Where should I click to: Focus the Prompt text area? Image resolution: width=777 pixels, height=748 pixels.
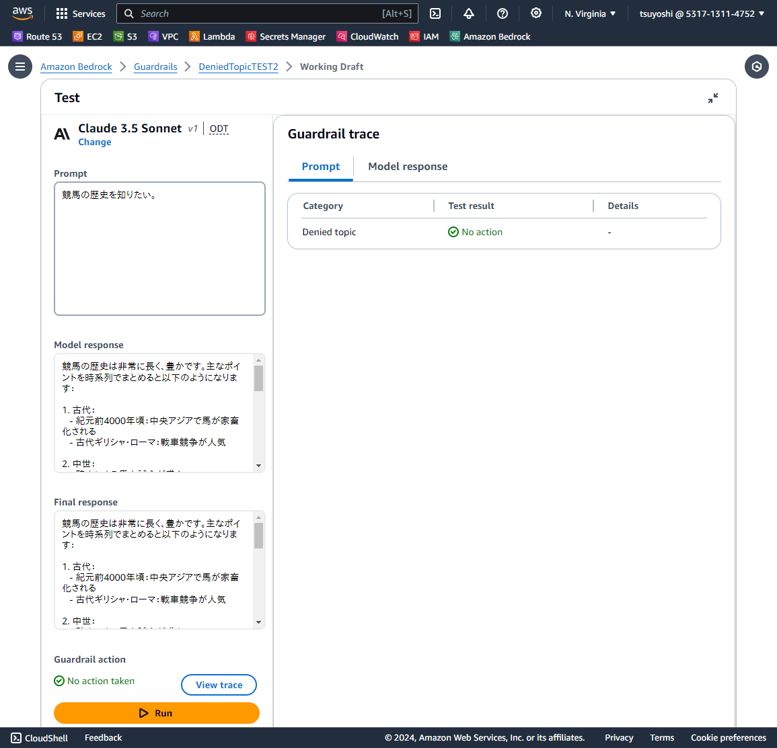pyautogui.click(x=159, y=249)
